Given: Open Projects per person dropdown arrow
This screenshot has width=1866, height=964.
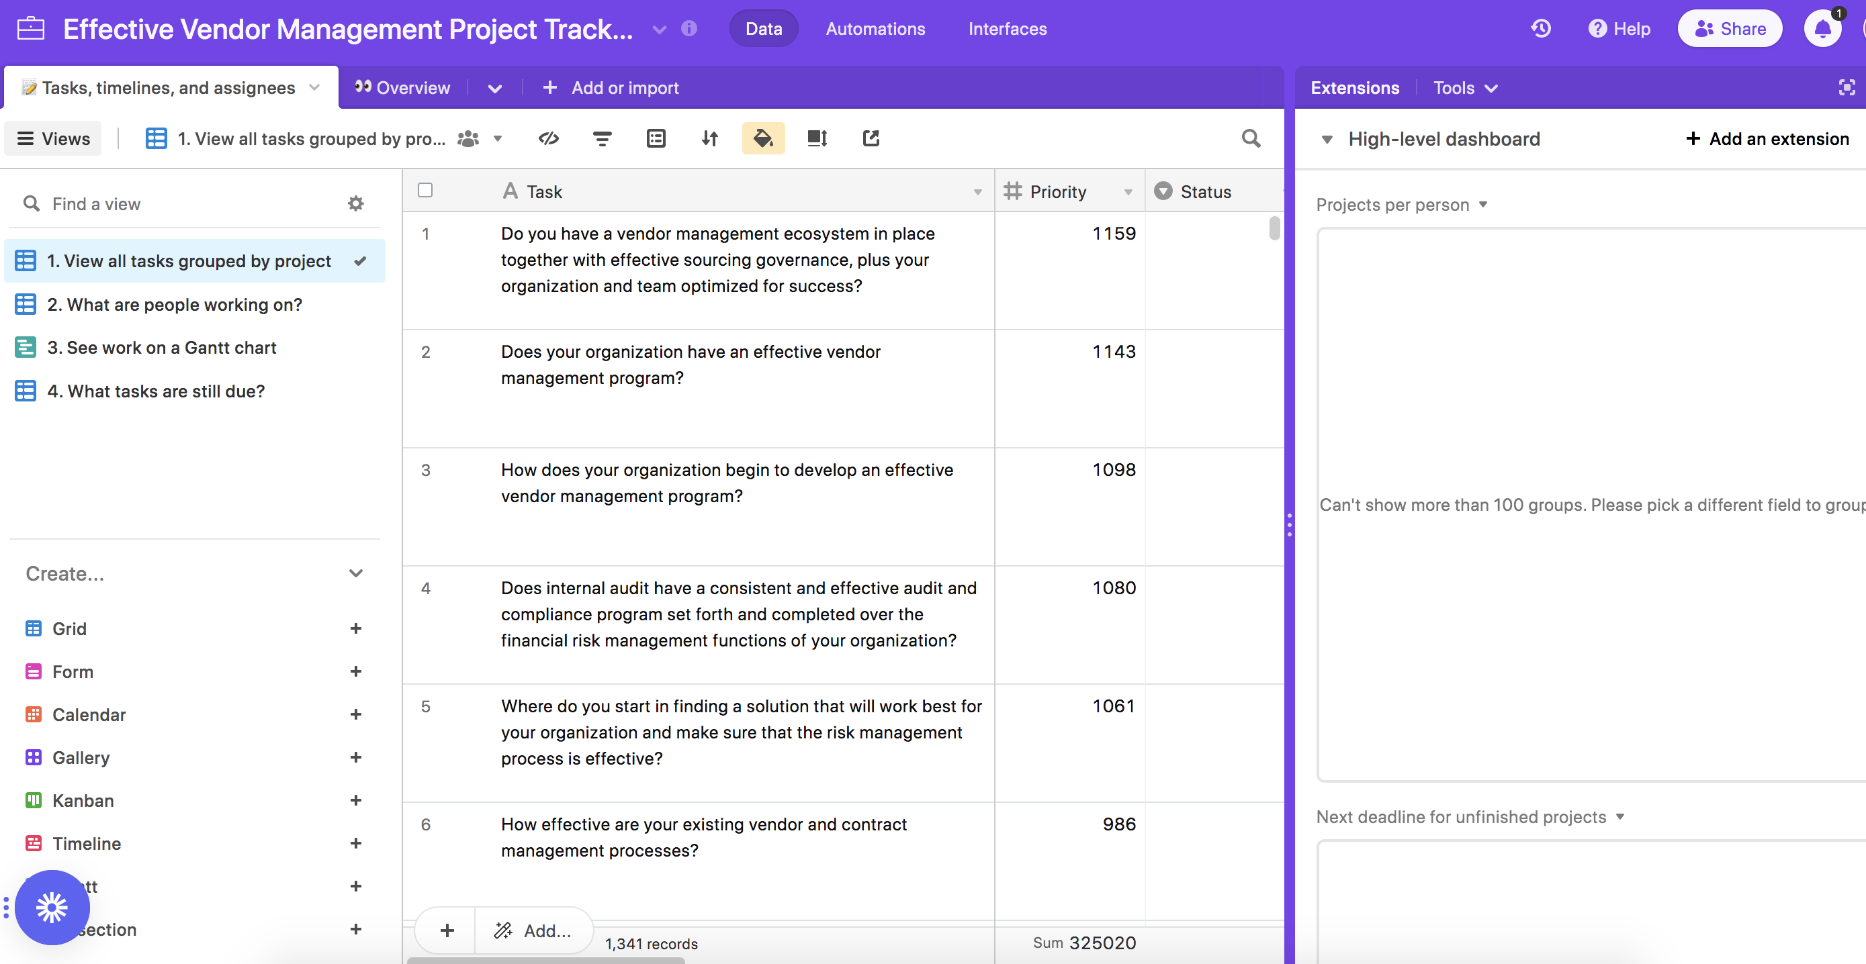Looking at the screenshot, I should pos(1483,205).
